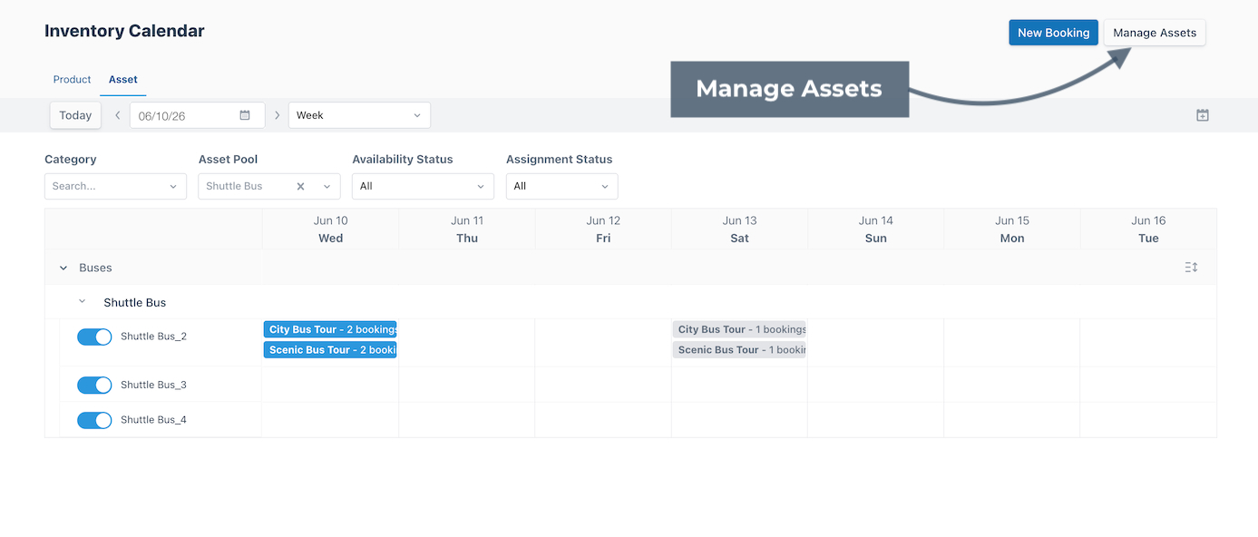The image size is (1258, 537).
Task: Open City Bus Tour 2 bookings on Wed
Action: coord(330,329)
